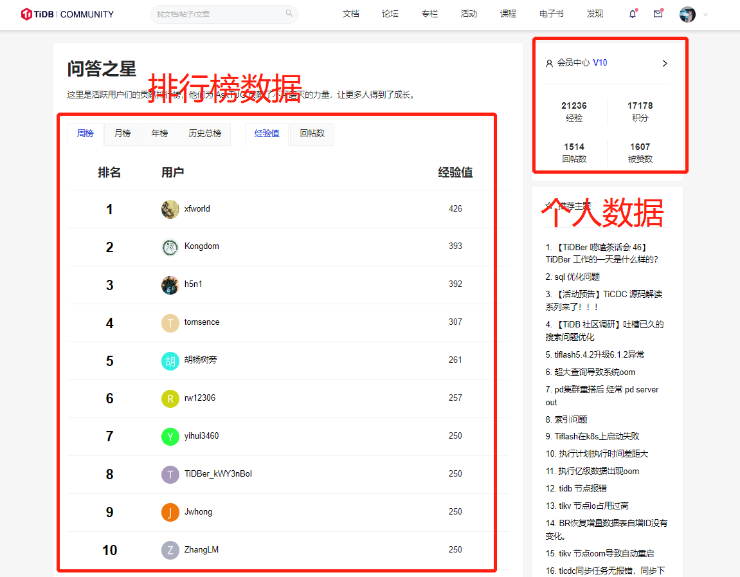Click rw12306's R avatar
Image resolution: width=740 pixels, height=577 pixels.
170,399
